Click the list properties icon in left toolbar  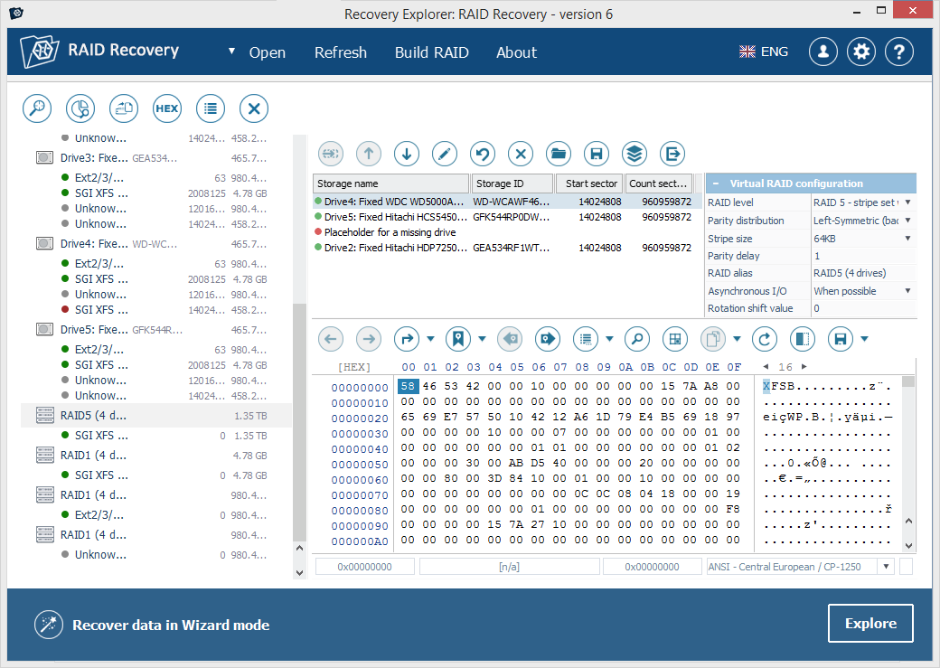pyautogui.click(x=211, y=108)
